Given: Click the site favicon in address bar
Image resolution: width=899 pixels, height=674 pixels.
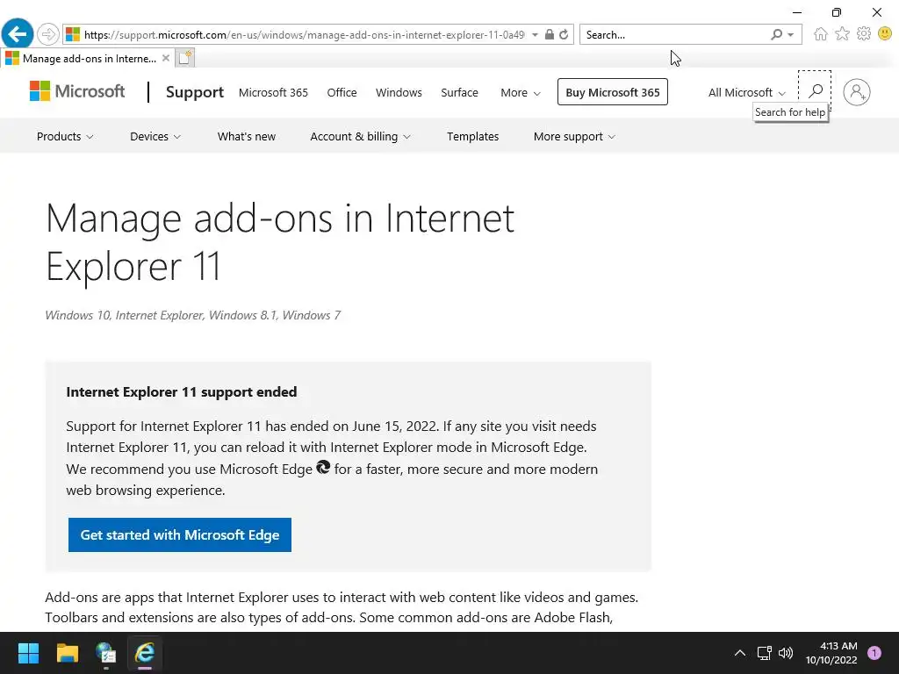Looking at the screenshot, I should (x=73, y=34).
